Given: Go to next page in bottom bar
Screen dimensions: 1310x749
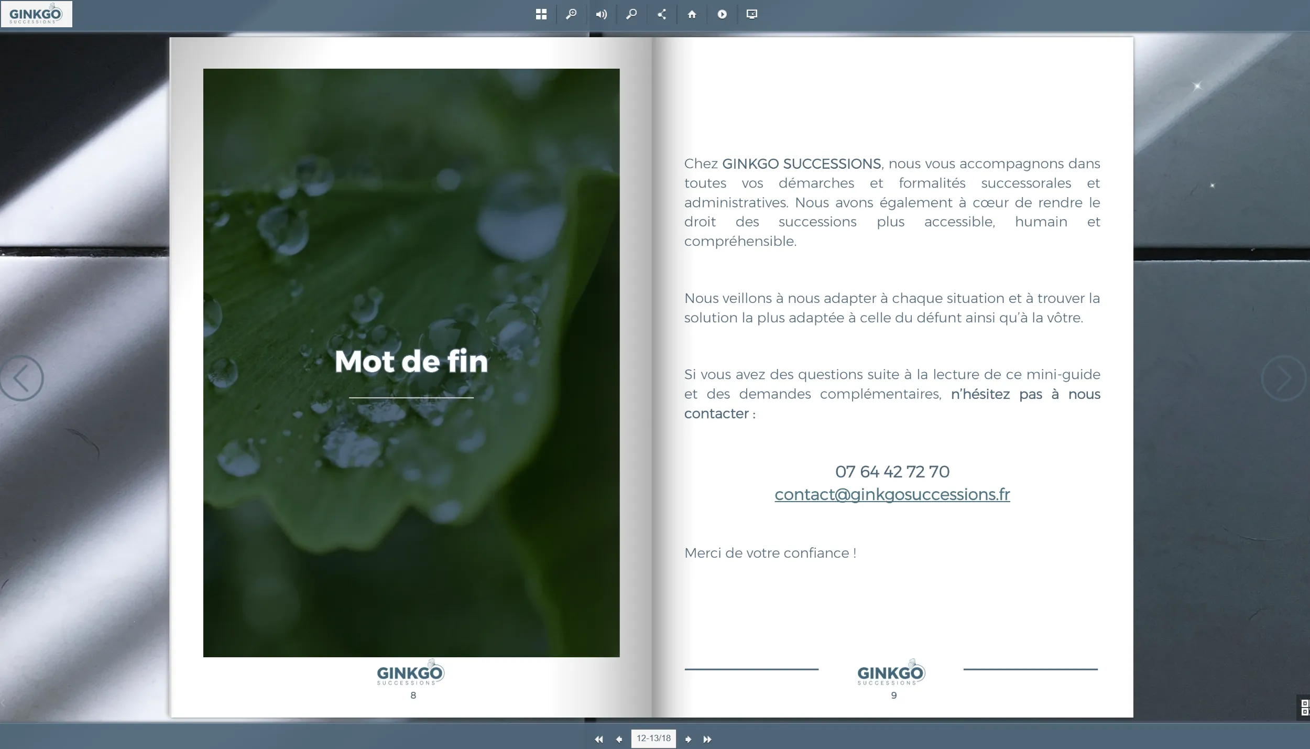Looking at the screenshot, I should [688, 739].
